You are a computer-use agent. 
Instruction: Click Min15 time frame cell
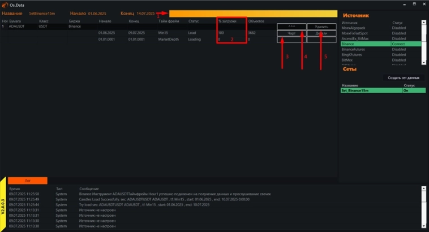click(x=163, y=33)
